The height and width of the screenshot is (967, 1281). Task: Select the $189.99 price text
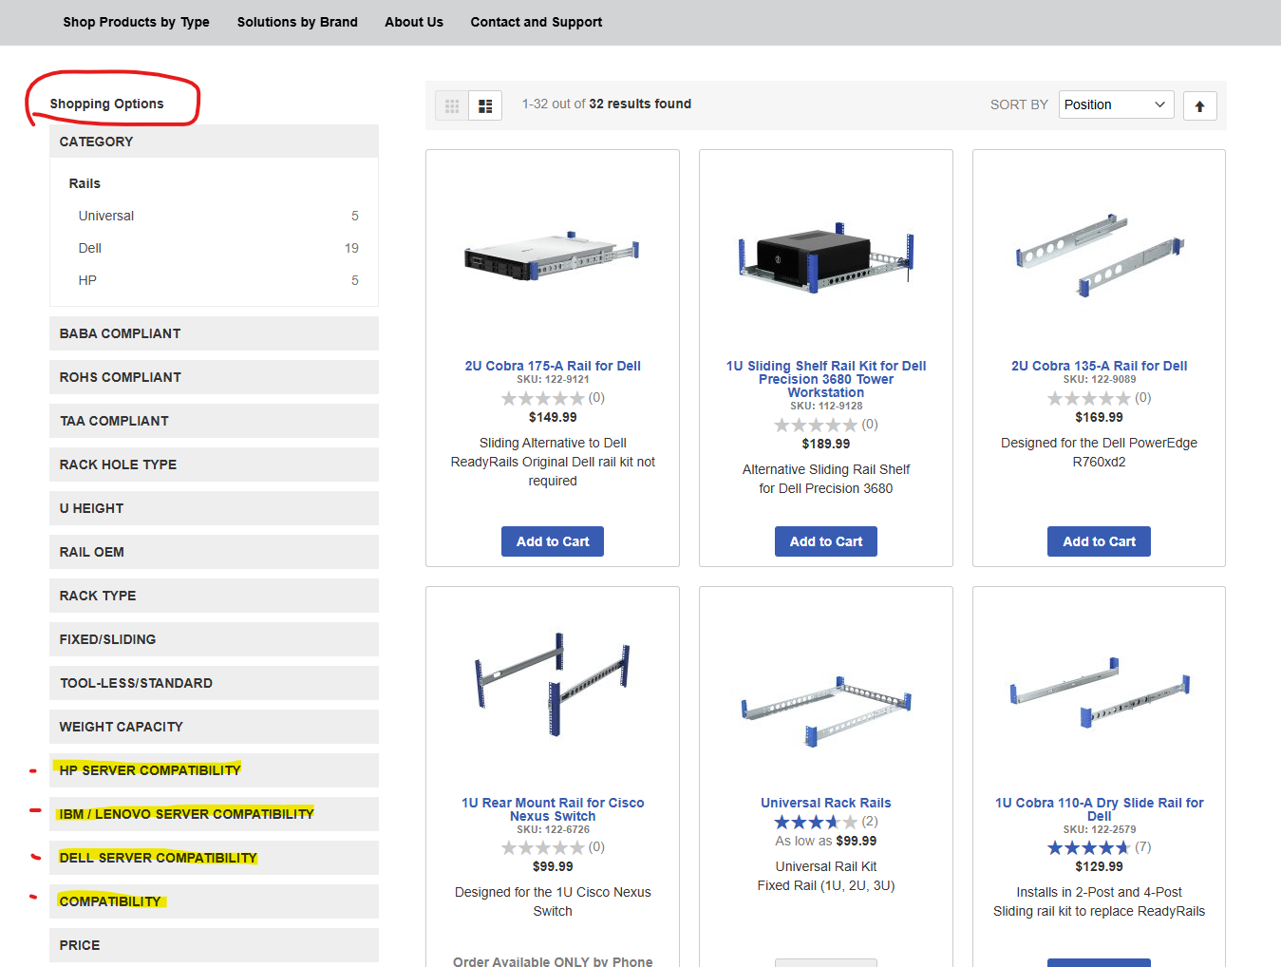(x=826, y=444)
